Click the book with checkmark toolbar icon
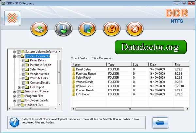The width and height of the screenshot is (196, 133). point(87,29)
